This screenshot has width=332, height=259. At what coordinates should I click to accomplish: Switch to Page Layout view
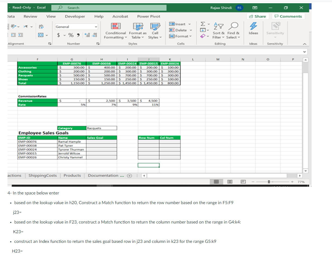(230, 182)
